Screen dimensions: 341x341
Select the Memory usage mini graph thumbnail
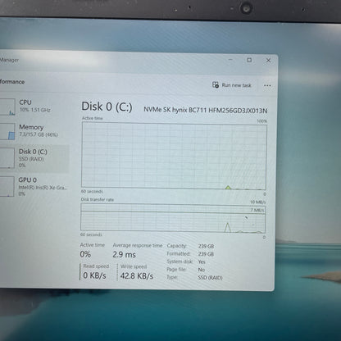pyautogui.click(x=7, y=131)
